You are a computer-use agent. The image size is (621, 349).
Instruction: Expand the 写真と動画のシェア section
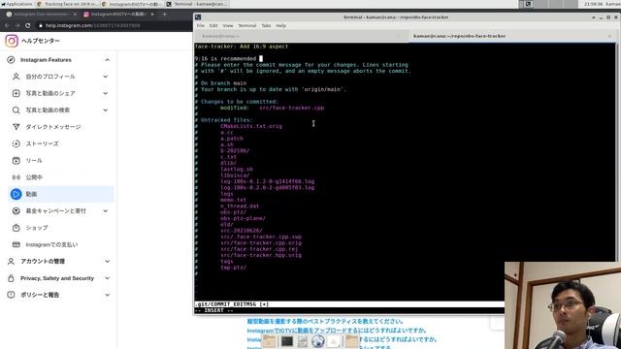coord(106,93)
